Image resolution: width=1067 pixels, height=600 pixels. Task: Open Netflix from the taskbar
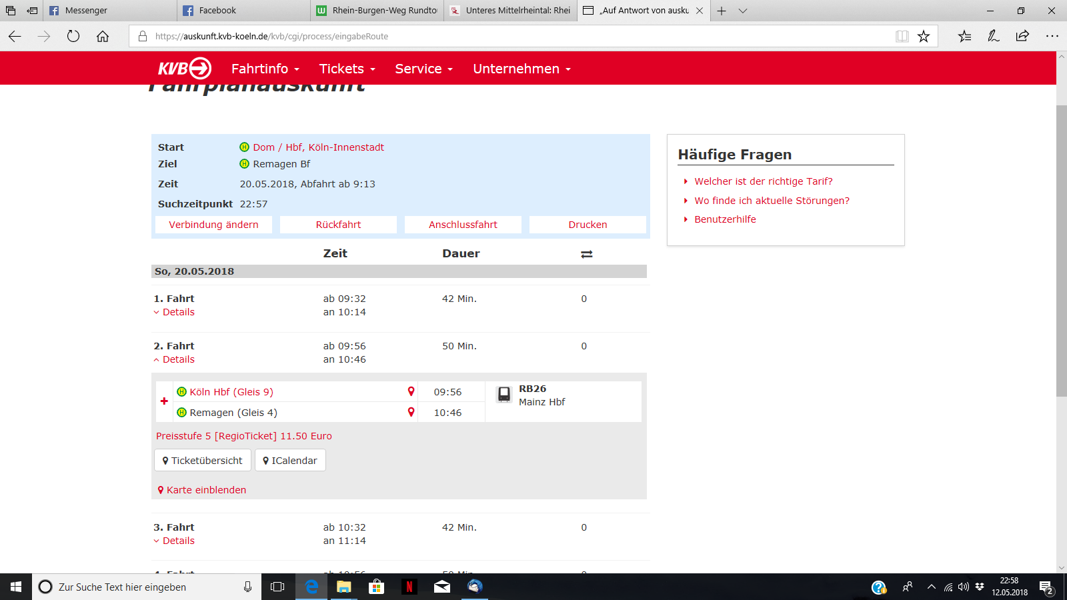409,587
